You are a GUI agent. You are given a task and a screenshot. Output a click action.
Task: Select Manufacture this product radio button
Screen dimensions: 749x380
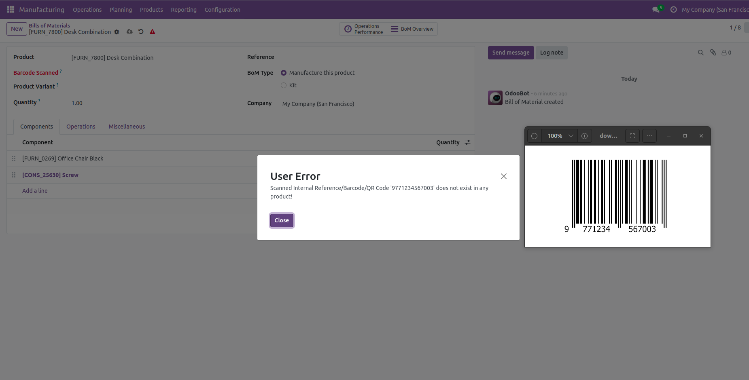pos(284,73)
